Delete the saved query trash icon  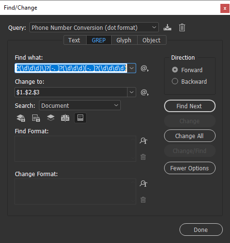pos(182,27)
